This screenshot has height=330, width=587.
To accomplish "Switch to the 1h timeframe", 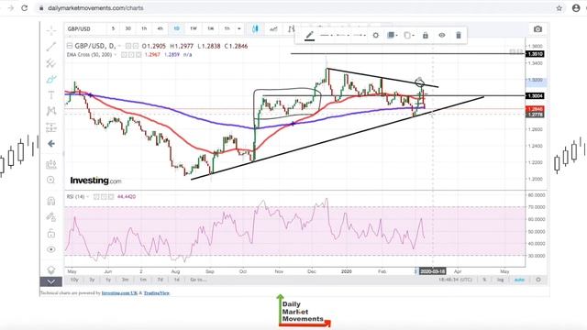I will 144,28.
